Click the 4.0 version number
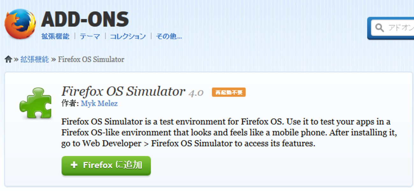The width and height of the screenshot is (414, 193). tap(196, 93)
